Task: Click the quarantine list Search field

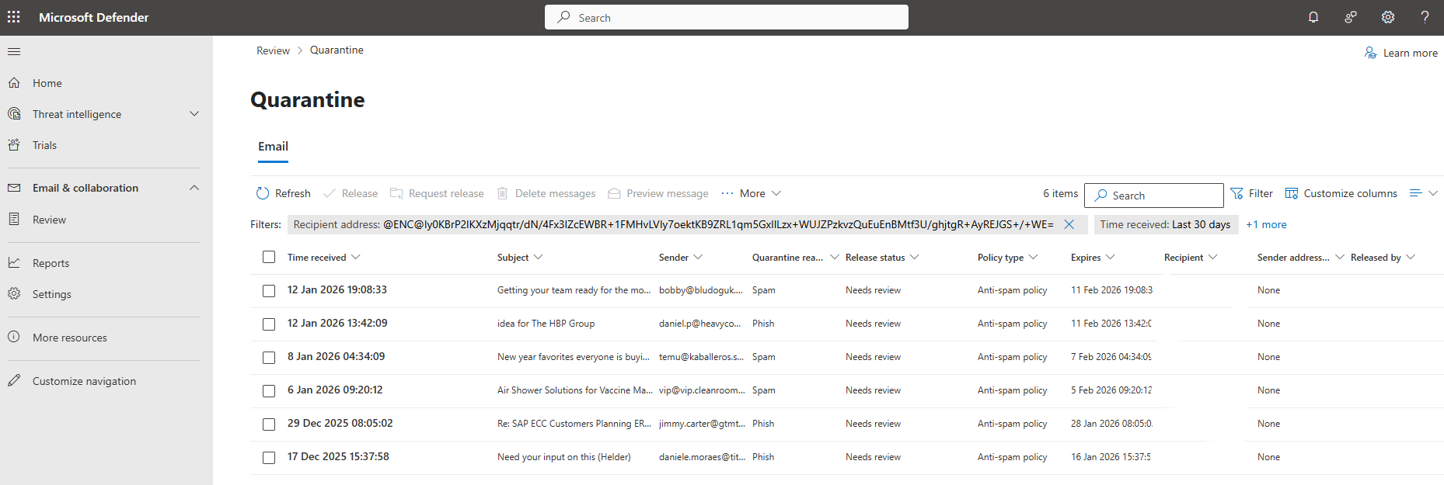Action: click(1154, 196)
